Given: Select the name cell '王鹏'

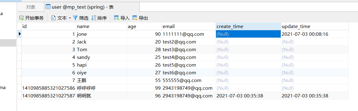Looking at the screenshot, I should pos(102,80).
